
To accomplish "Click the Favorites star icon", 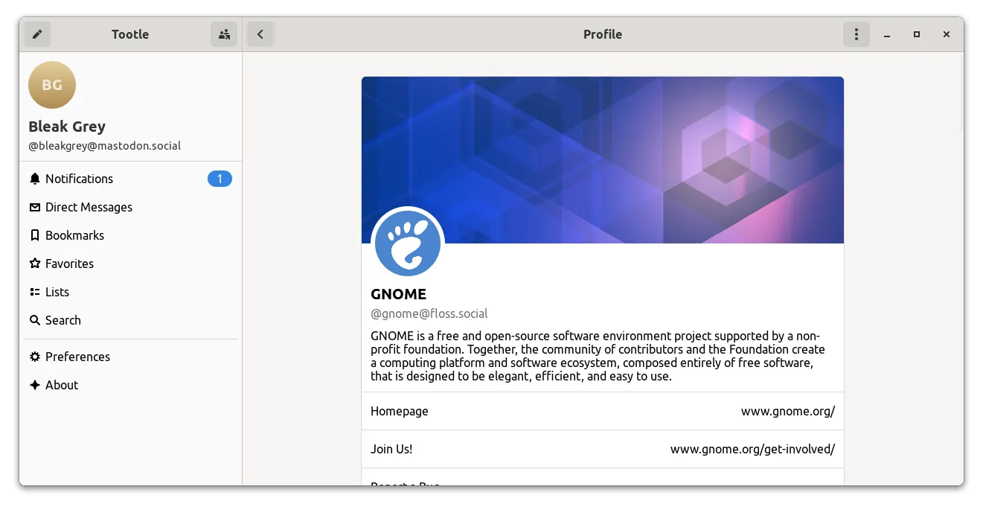I will [x=35, y=264].
